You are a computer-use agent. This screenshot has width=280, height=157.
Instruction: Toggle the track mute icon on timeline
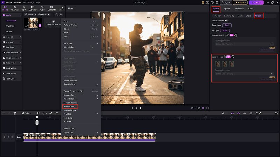click(x=12, y=137)
